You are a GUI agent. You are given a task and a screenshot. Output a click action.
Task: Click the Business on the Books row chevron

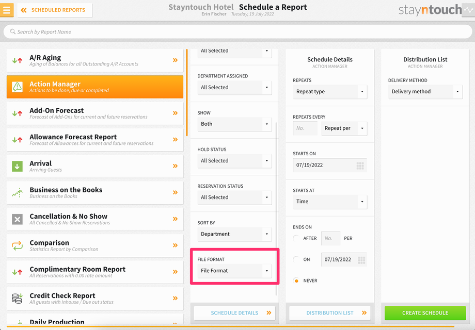pyautogui.click(x=175, y=192)
